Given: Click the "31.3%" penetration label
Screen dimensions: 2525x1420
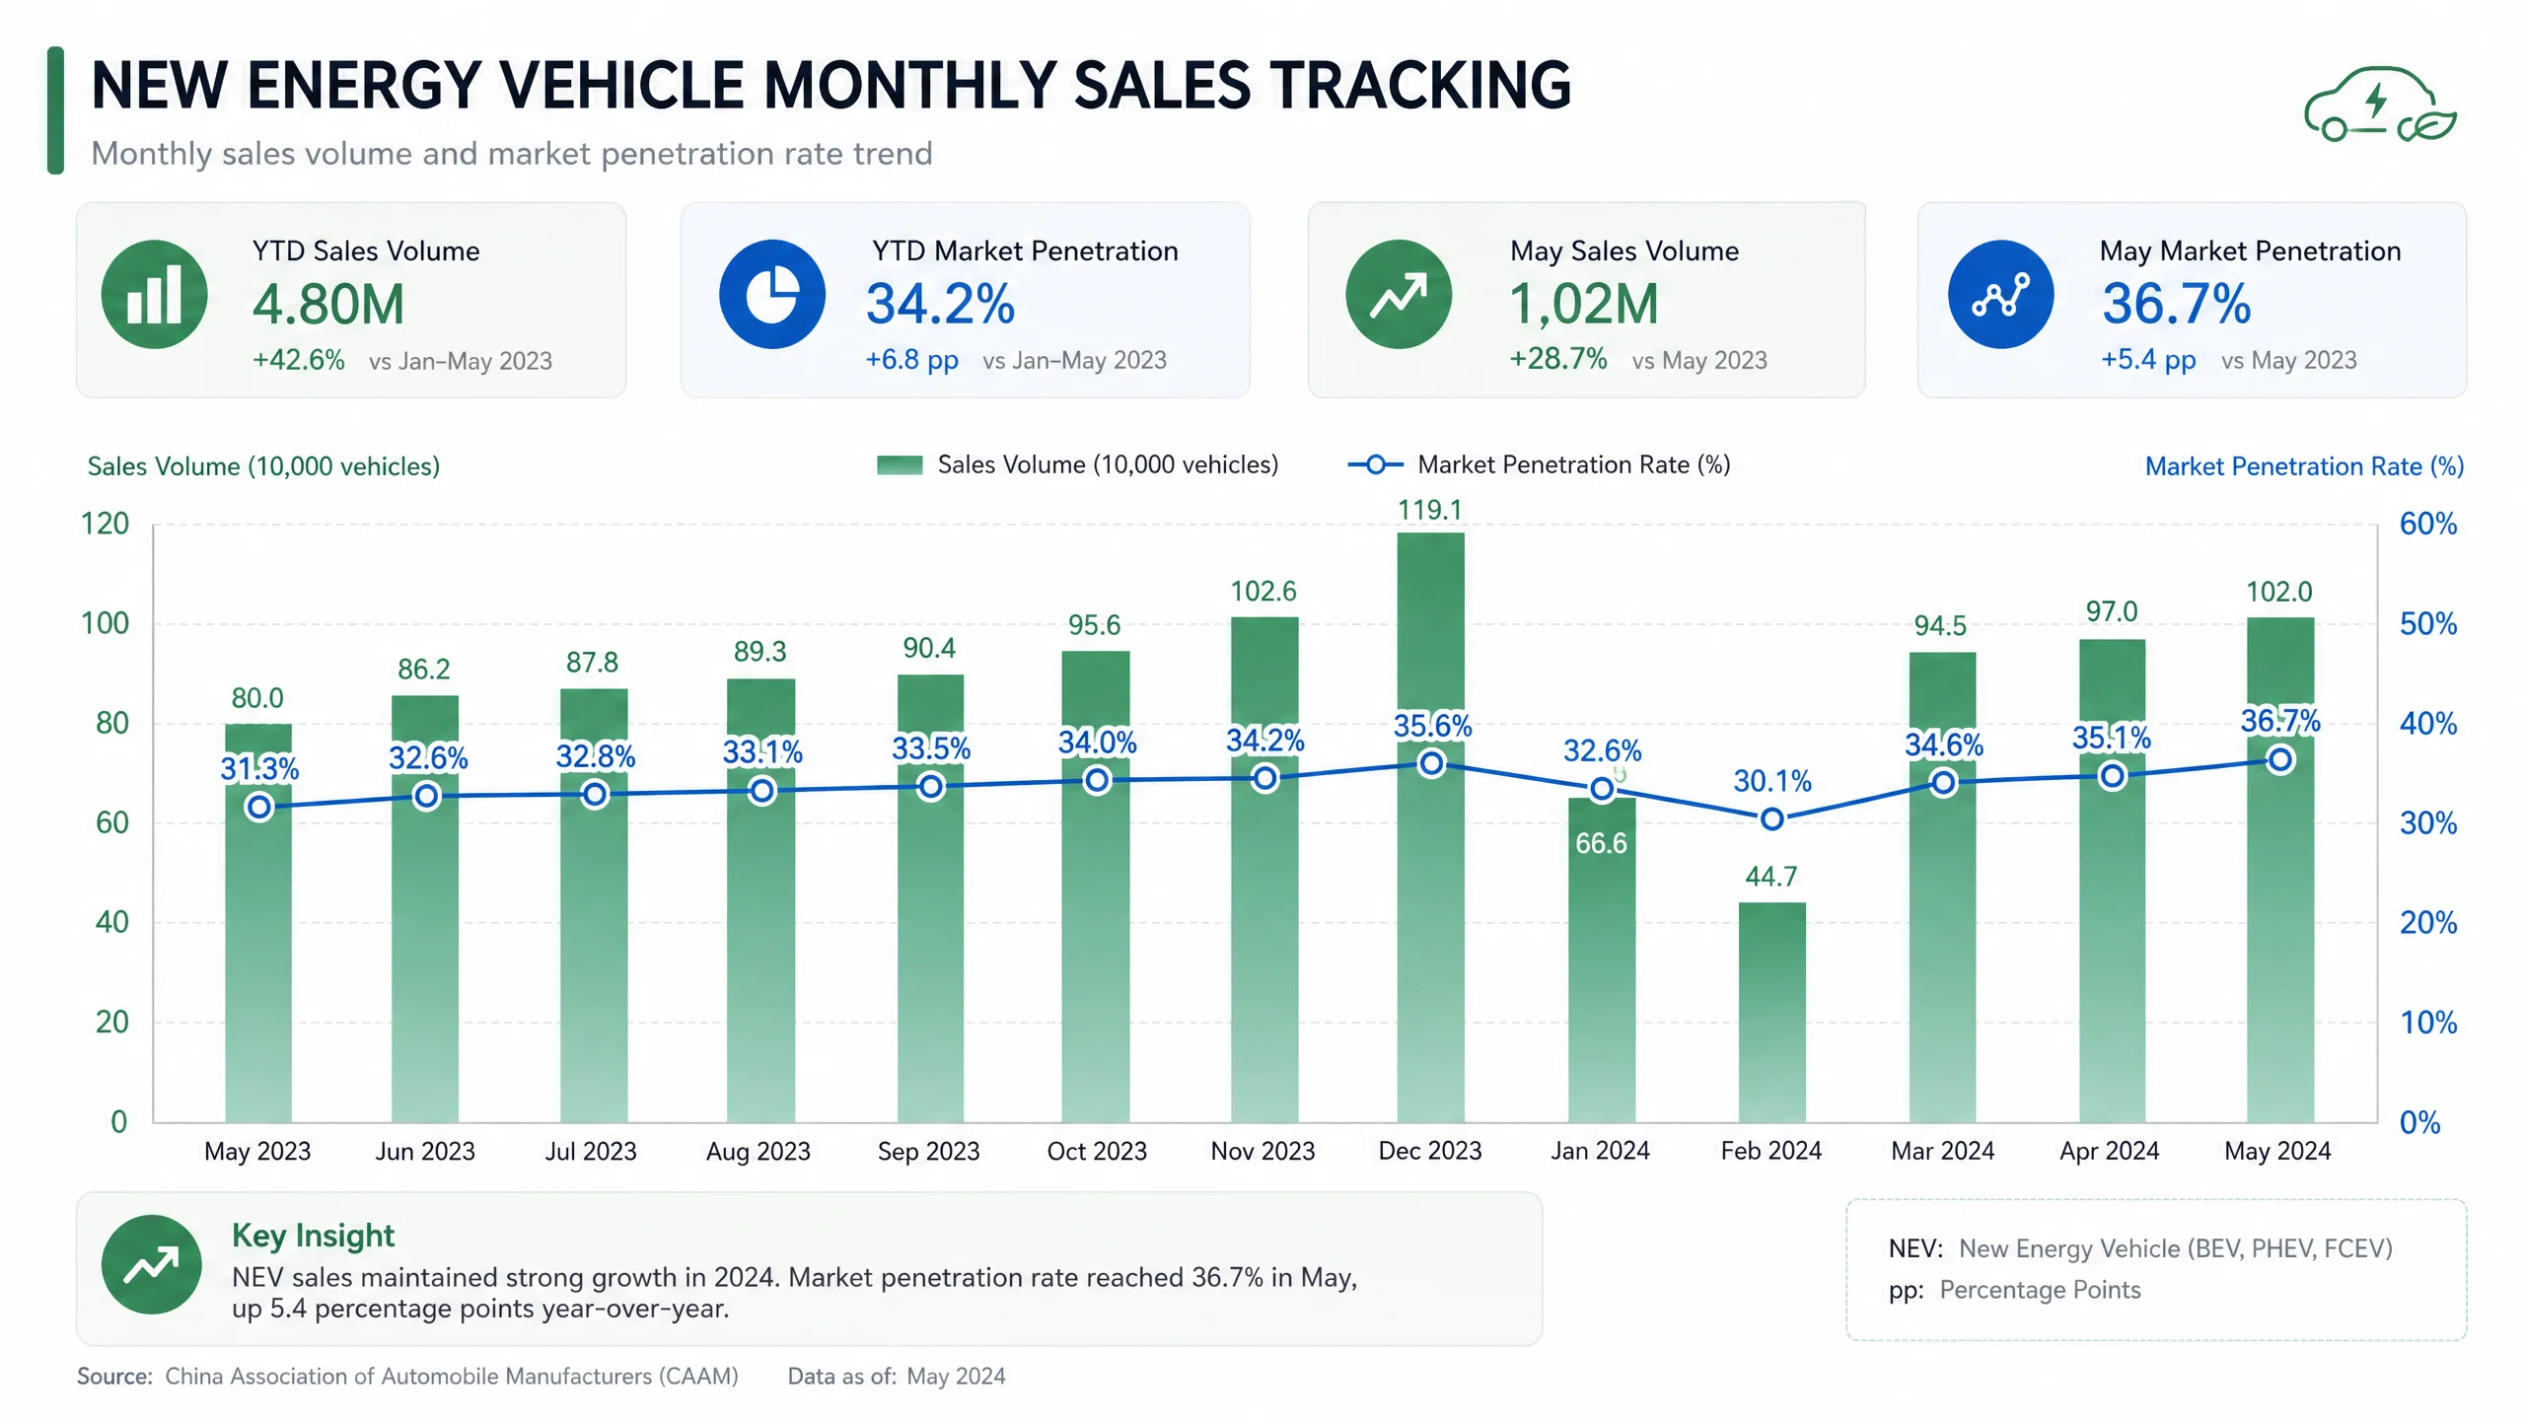Looking at the screenshot, I should (x=259, y=768).
